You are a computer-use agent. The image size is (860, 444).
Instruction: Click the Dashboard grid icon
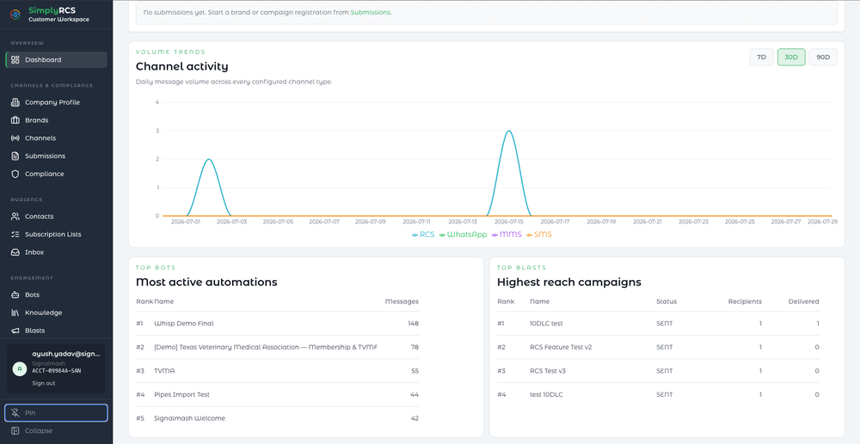(x=15, y=59)
